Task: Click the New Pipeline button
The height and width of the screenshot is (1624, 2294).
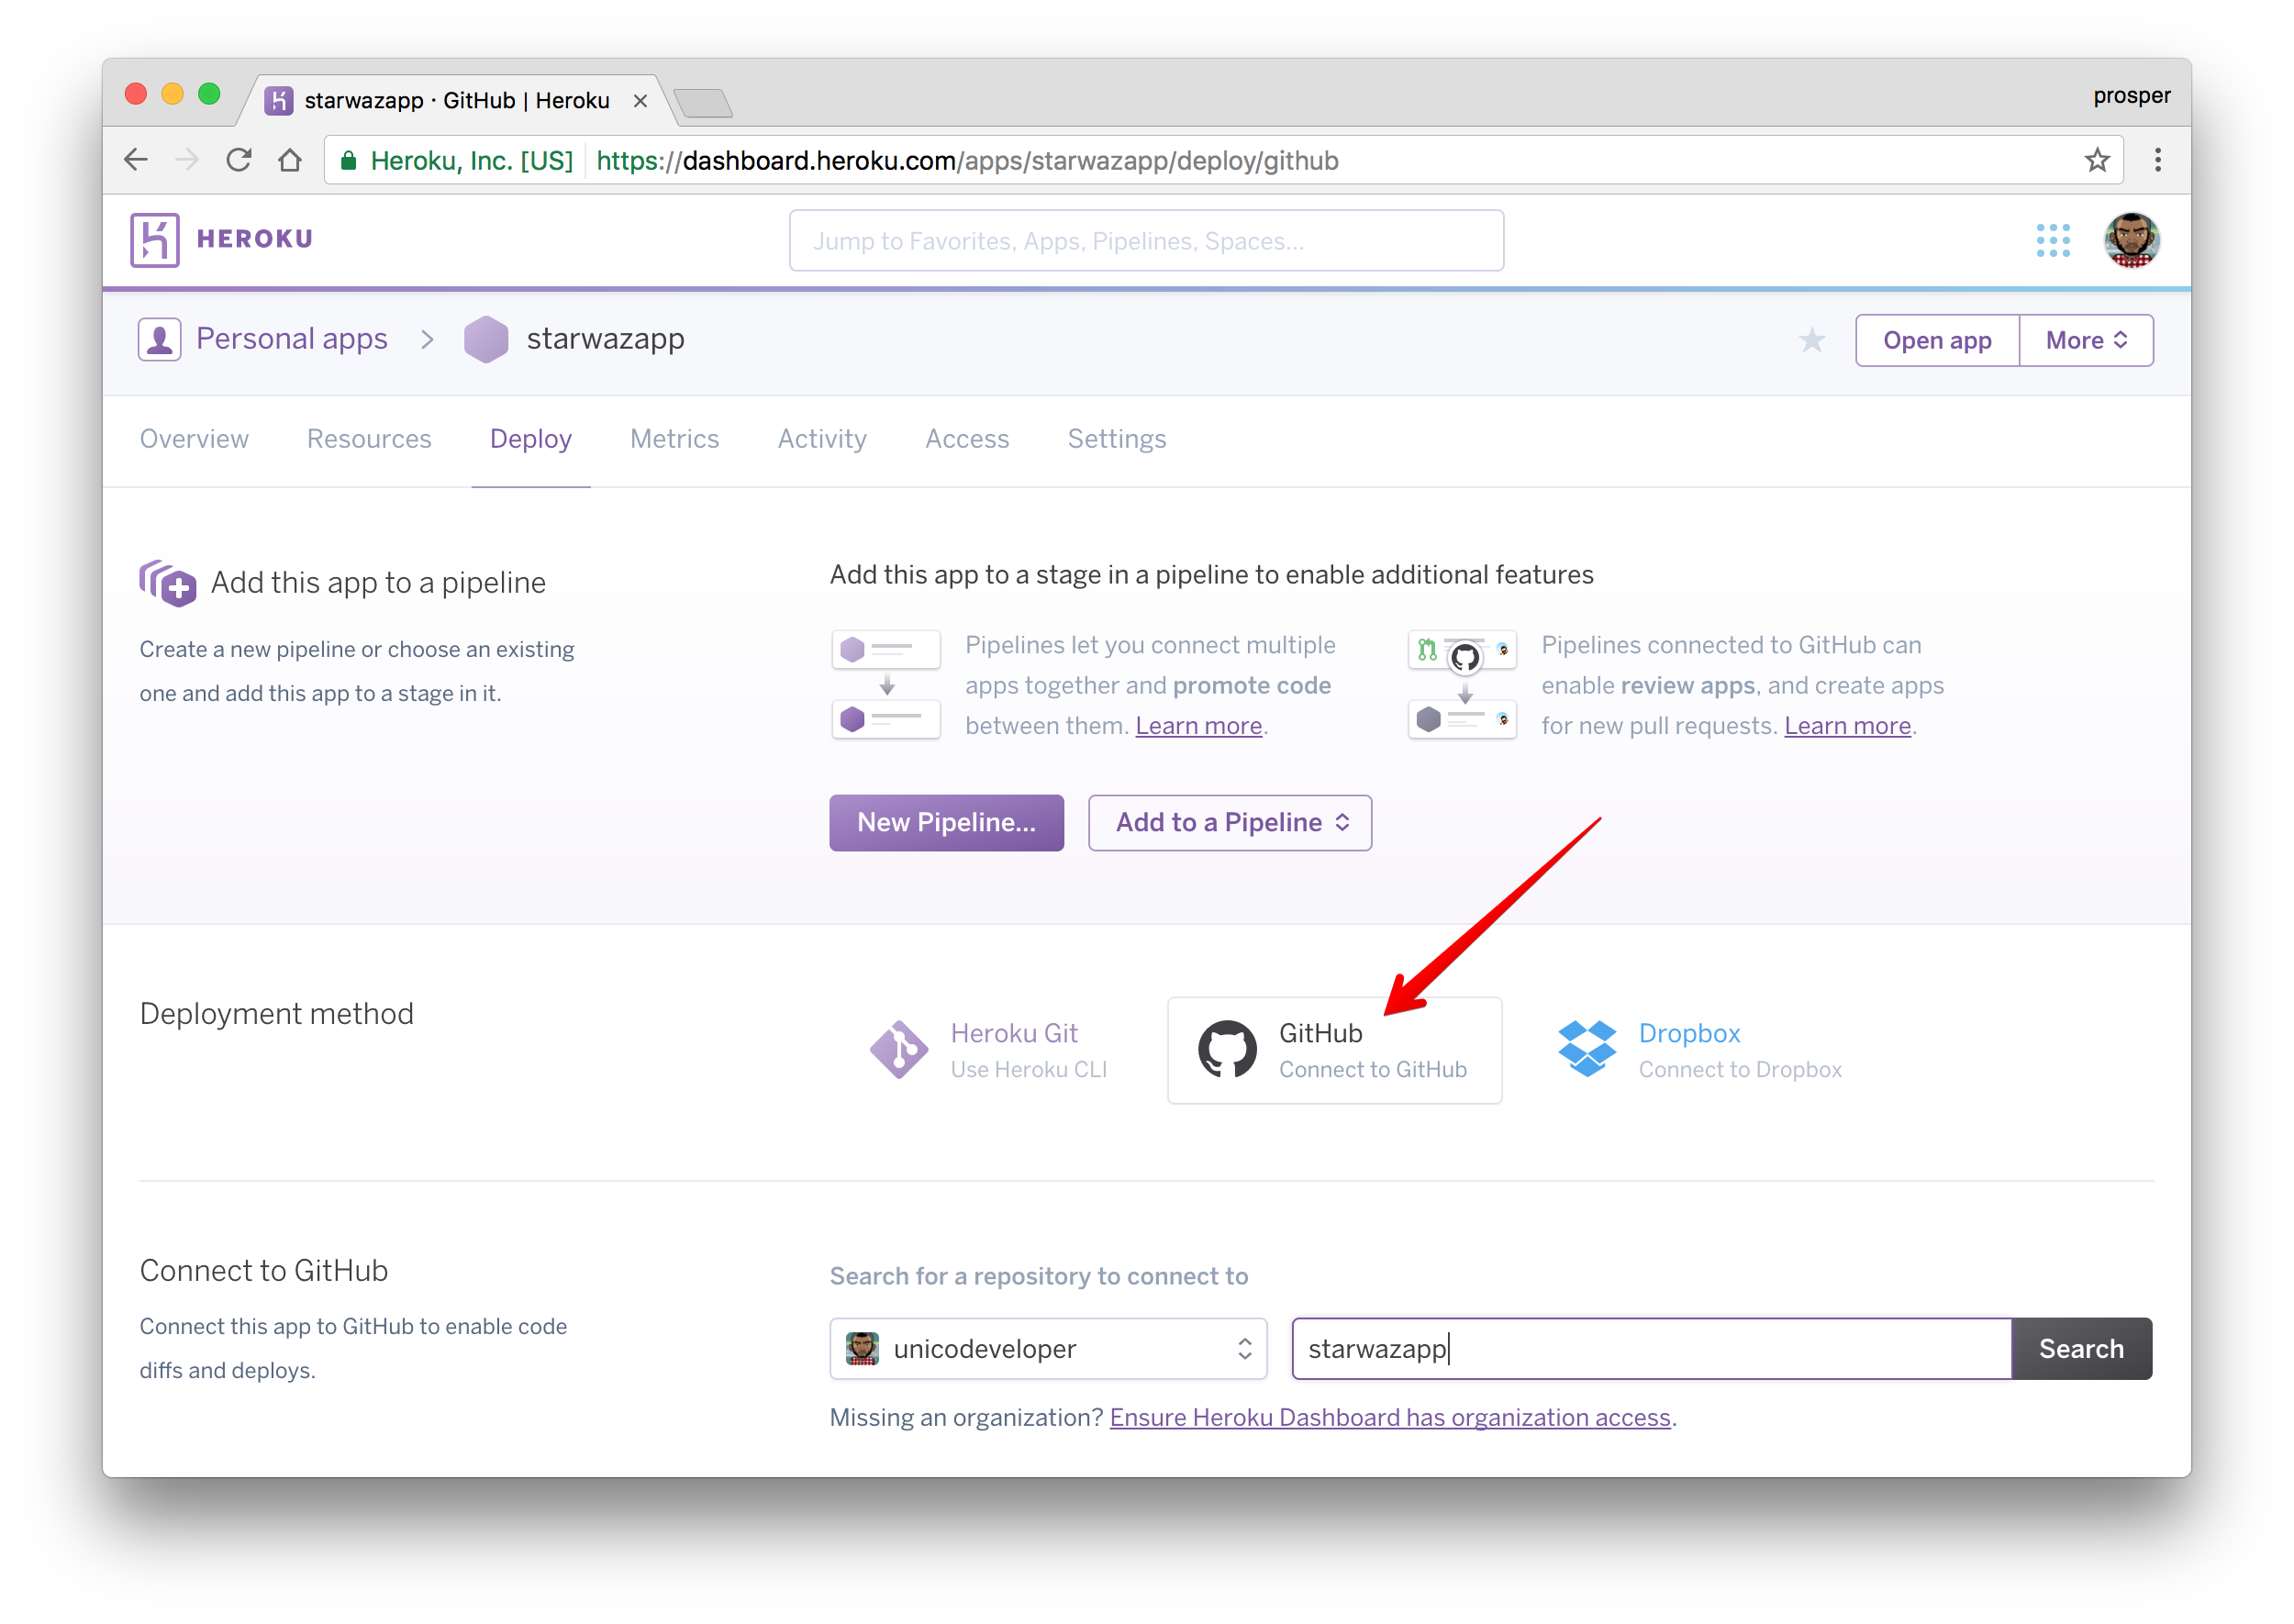Action: [x=945, y=823]
